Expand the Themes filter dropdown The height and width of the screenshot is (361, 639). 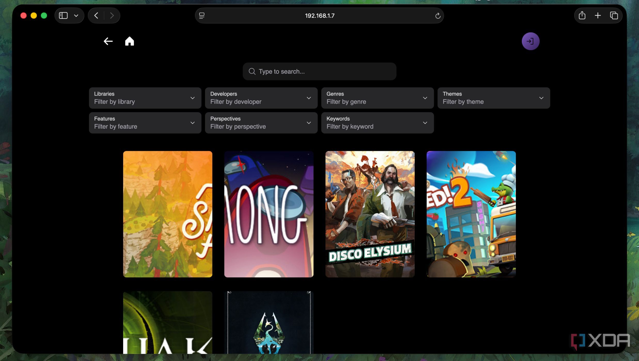click(x=493, y=98)
